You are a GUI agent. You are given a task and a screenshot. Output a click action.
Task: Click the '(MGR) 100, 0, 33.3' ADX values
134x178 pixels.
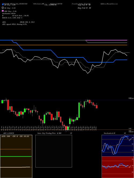point(27,22)
